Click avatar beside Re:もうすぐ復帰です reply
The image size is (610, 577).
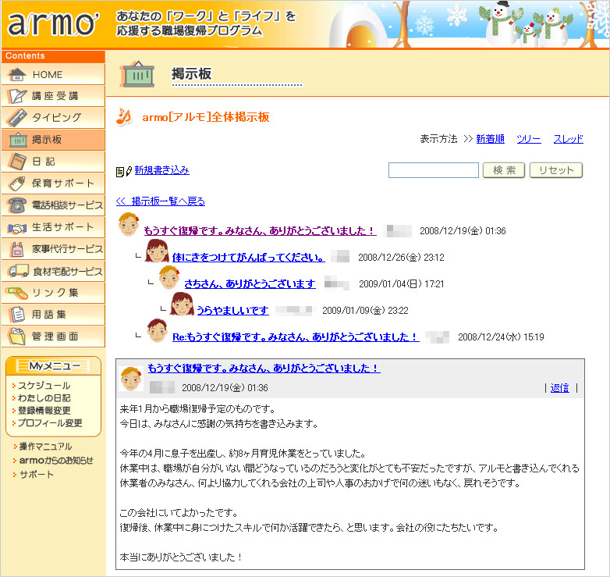(157, 330)
